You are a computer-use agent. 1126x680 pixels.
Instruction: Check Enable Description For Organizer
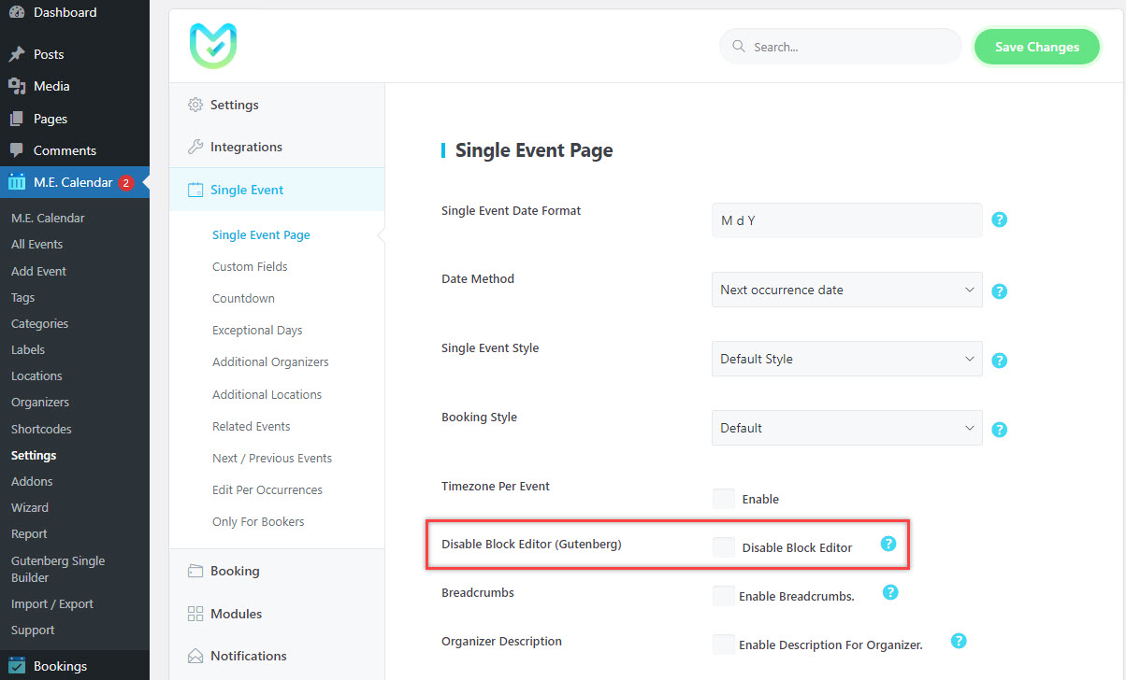pos(724,645)
